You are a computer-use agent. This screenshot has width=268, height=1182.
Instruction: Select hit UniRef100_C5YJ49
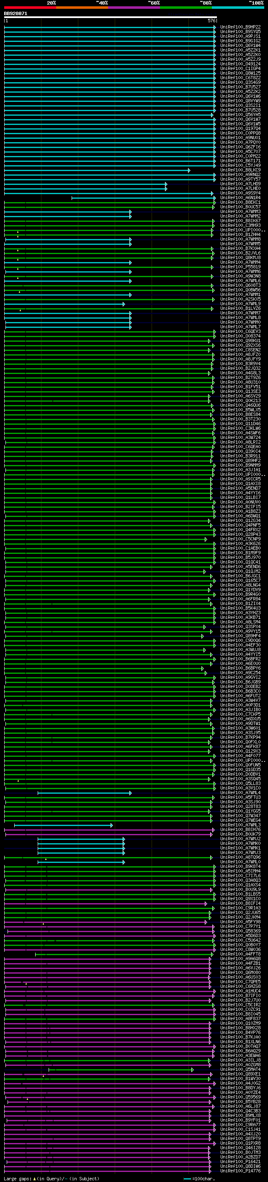pyautogui.click(x=240, y=166)
